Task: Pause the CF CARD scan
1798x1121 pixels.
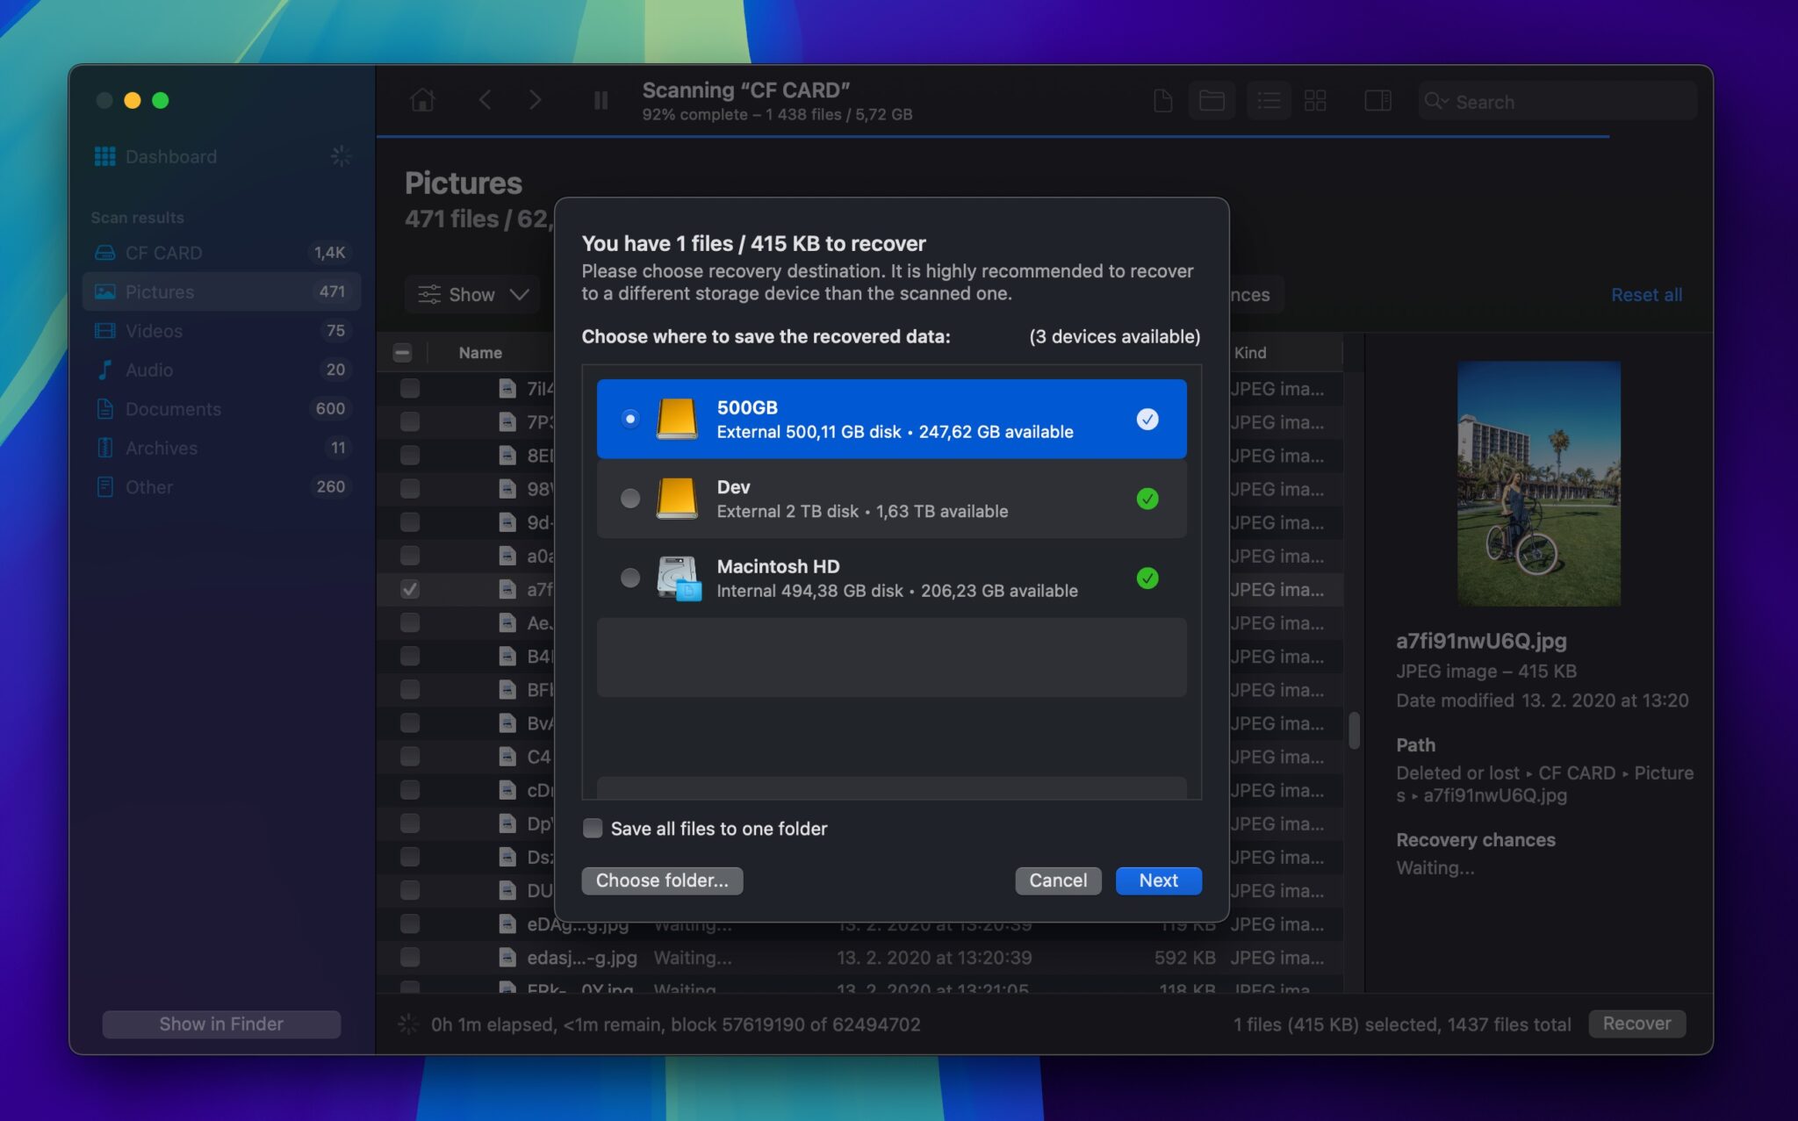Action: [601, 100]
